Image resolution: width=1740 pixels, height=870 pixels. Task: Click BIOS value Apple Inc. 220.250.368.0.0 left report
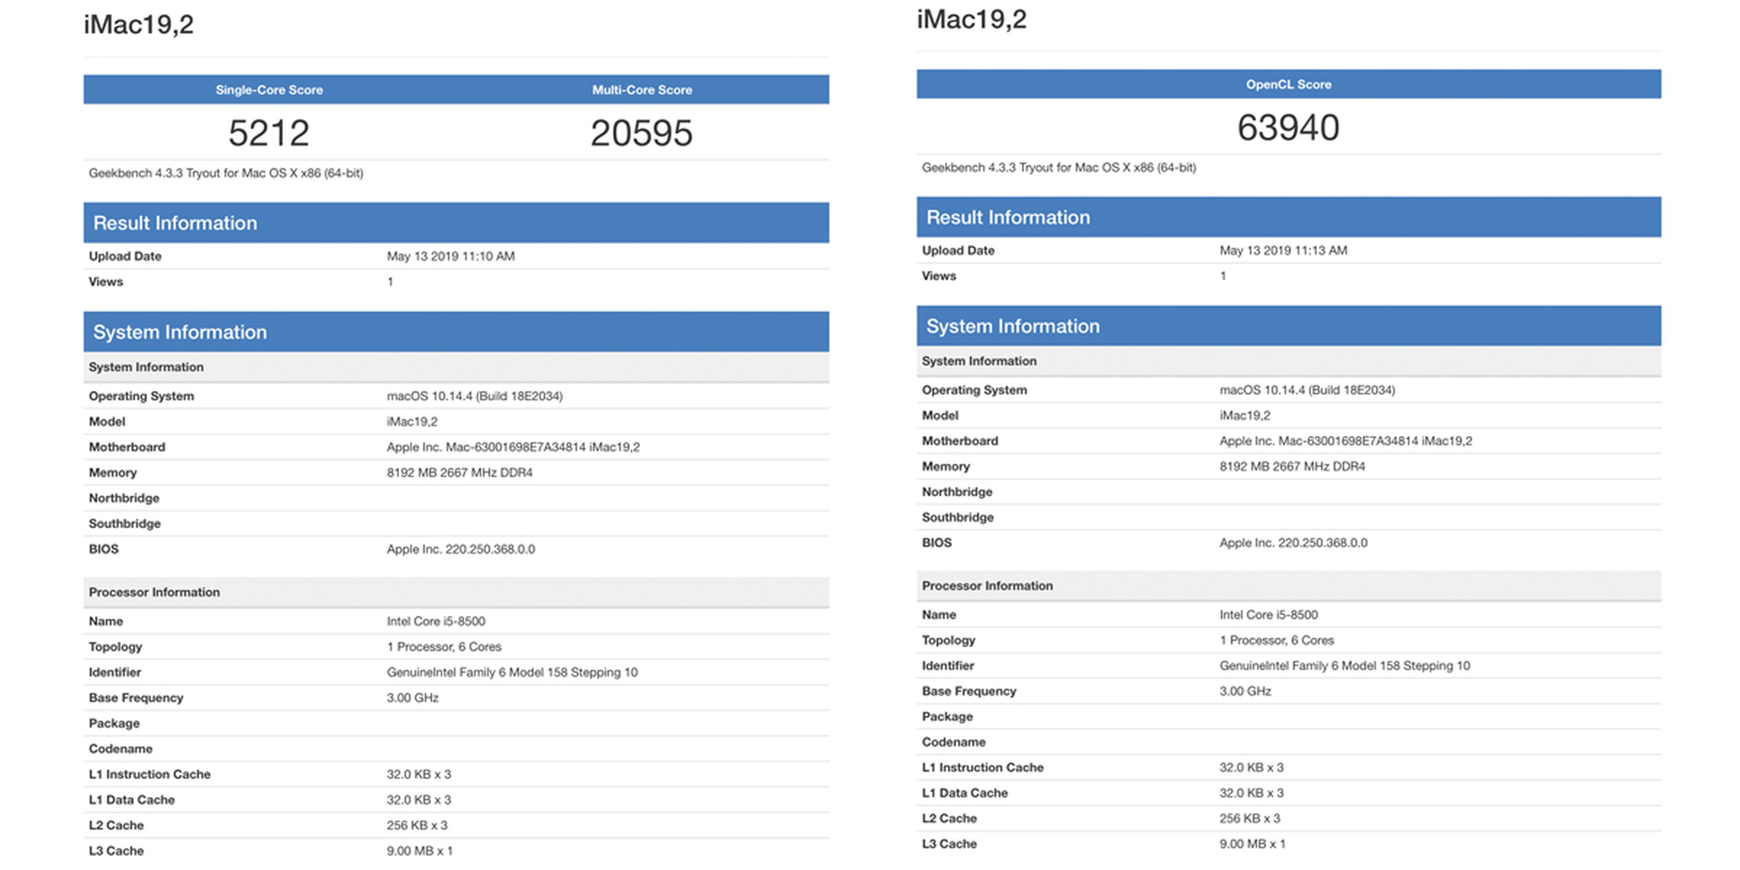tap(461, 549)
